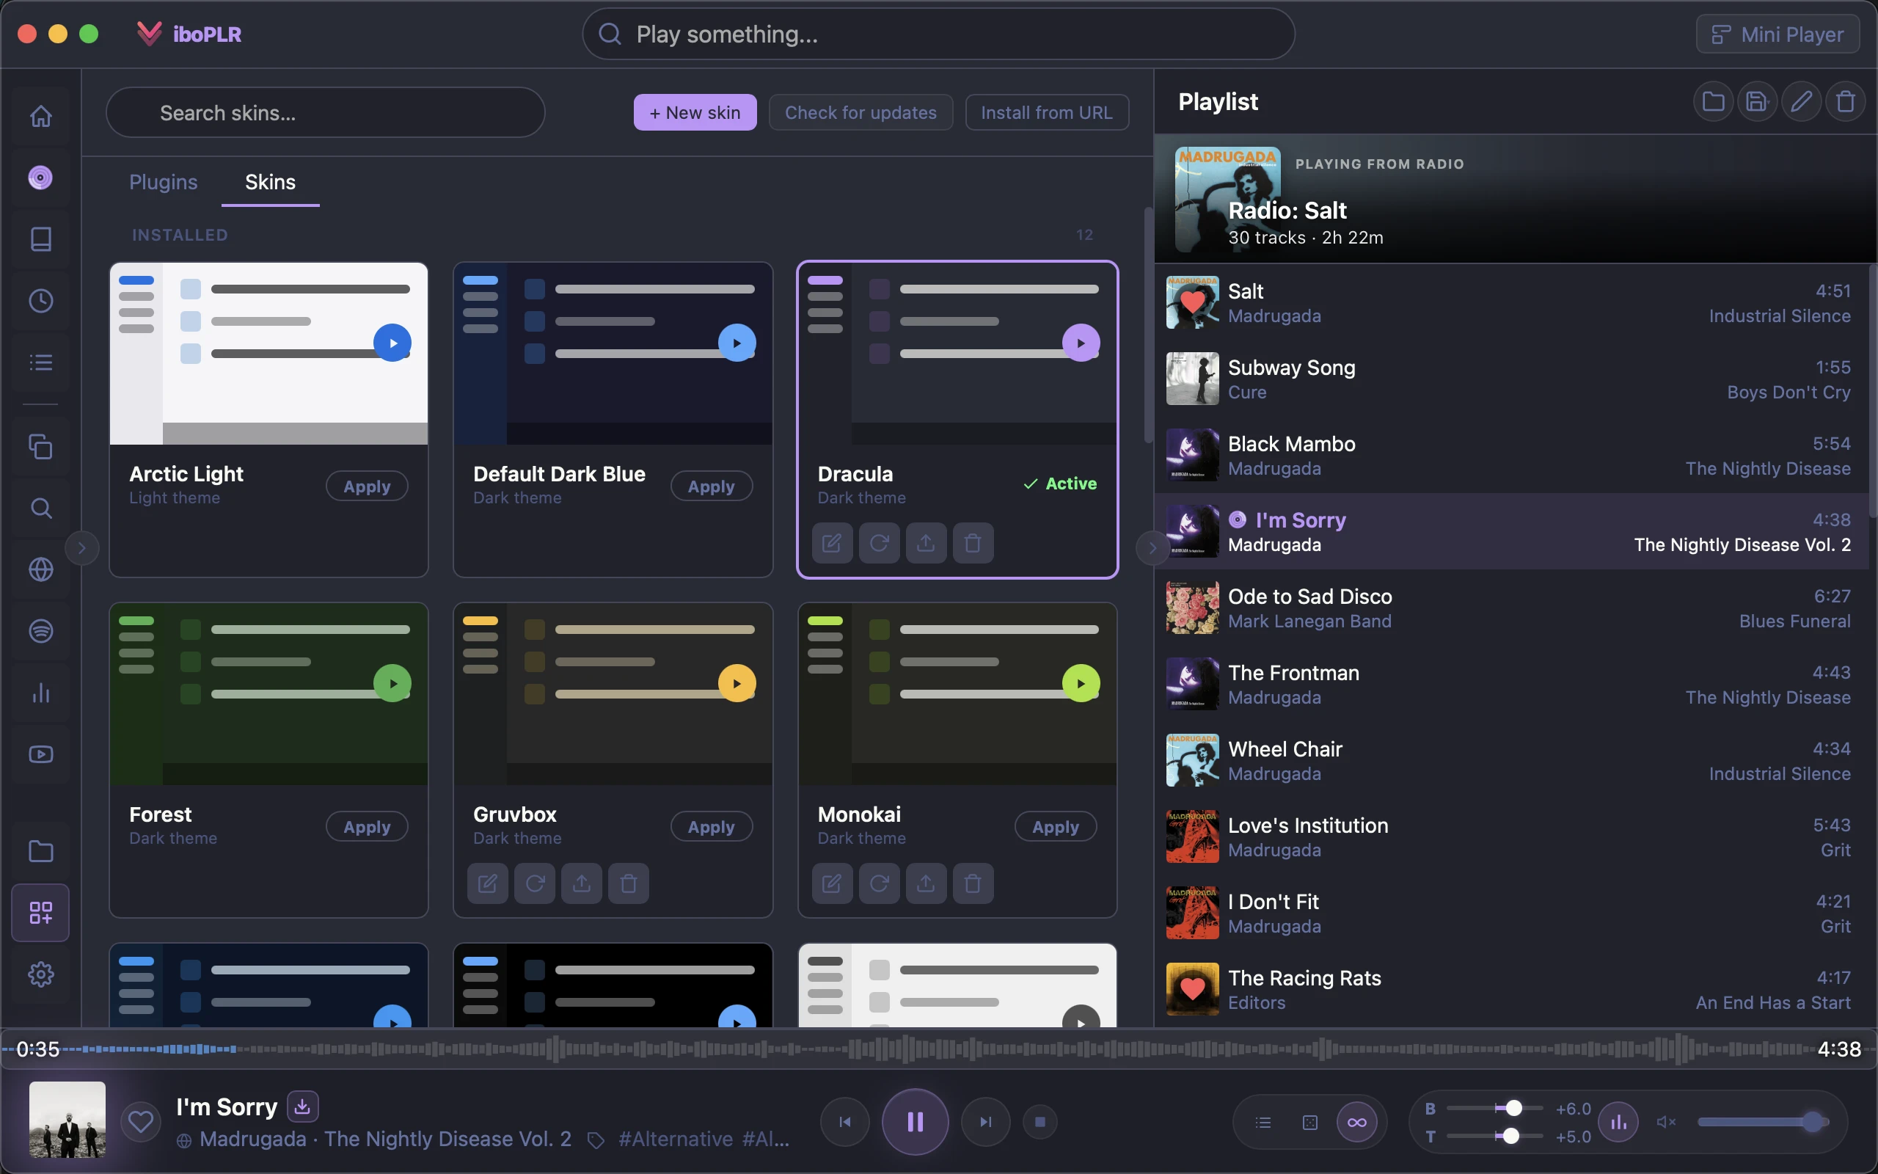Edit the Dracula skin
Image resolution: width=1878 pixels, height=1174 pixels.
[x=832, y=543]
